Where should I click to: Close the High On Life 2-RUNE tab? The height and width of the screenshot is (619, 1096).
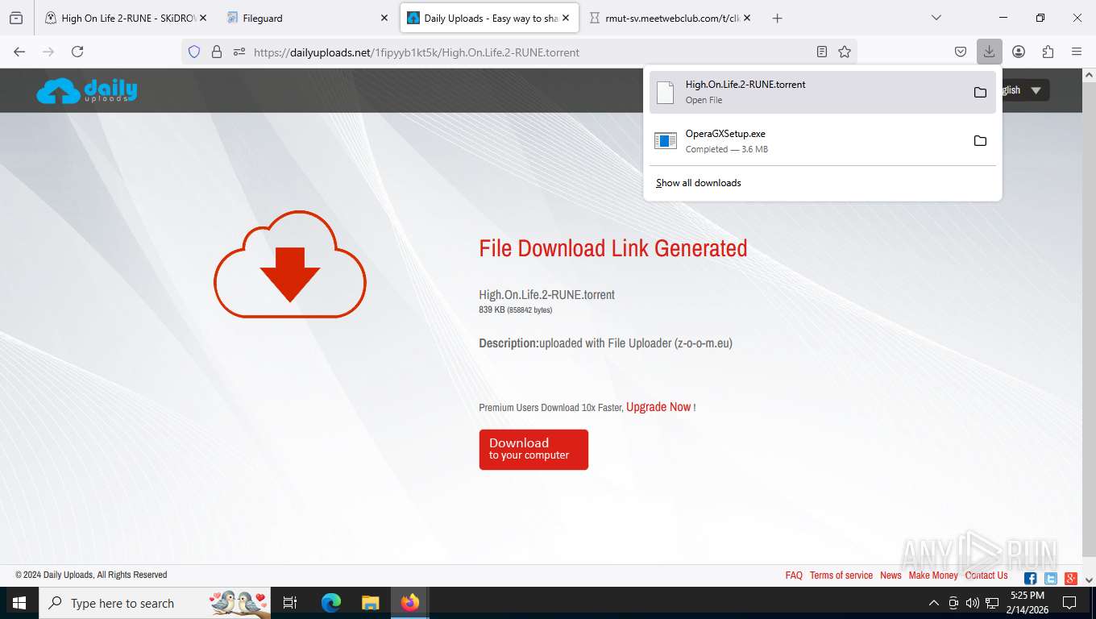click(202, 18)
